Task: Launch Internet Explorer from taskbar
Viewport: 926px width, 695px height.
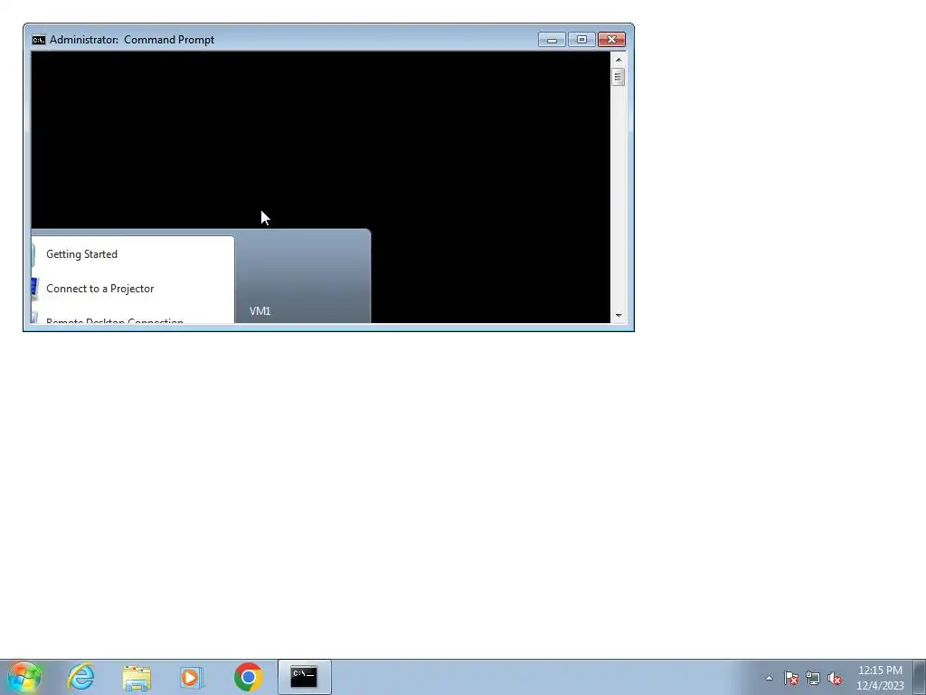Action: [x=80, y=677]
